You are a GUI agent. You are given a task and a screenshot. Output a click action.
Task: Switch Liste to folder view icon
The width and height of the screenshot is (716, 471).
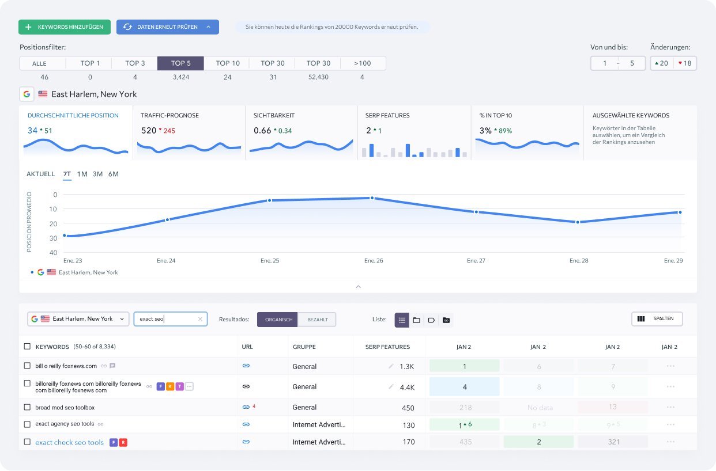(x=416, y=320)
